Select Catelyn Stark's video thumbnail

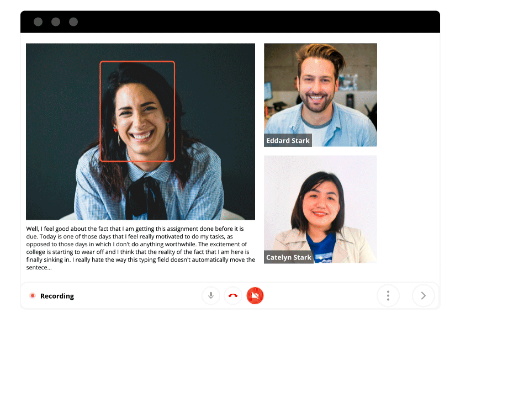(320, 204)
